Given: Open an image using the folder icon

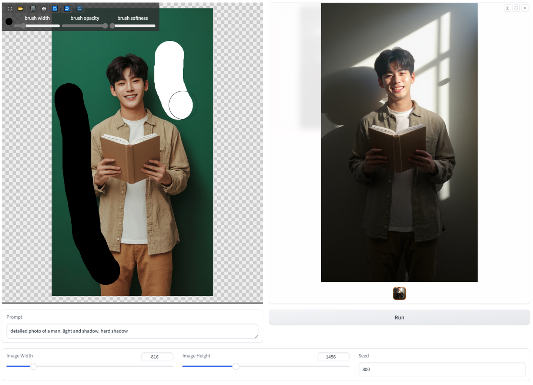Looking at the screenshot, I should tap(20, 9).
